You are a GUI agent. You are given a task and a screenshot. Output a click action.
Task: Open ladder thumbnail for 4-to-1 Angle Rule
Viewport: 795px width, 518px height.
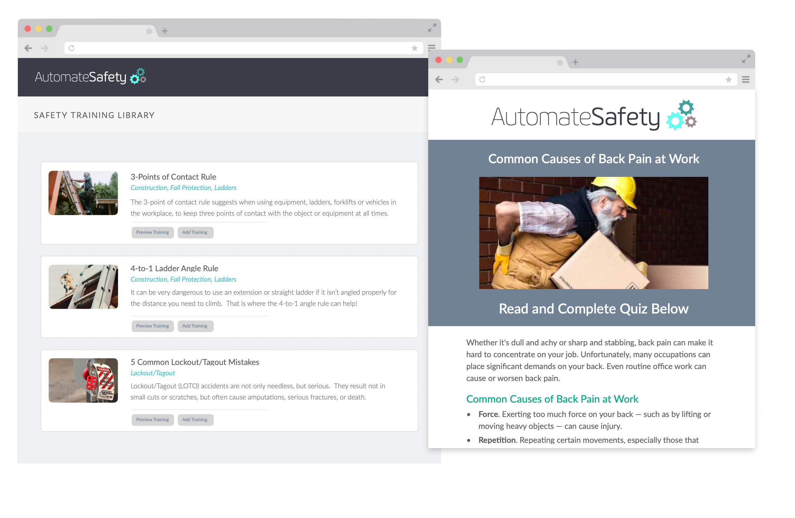pos(83,287)
